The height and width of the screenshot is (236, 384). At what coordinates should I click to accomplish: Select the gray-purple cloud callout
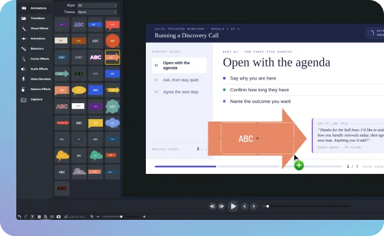(x=79, y=172)
